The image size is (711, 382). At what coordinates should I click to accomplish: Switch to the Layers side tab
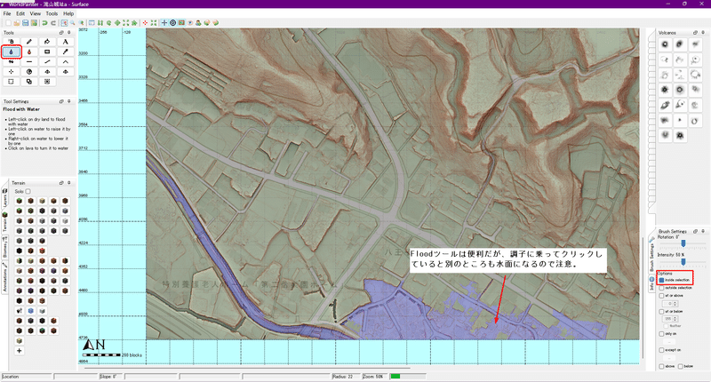5,199
